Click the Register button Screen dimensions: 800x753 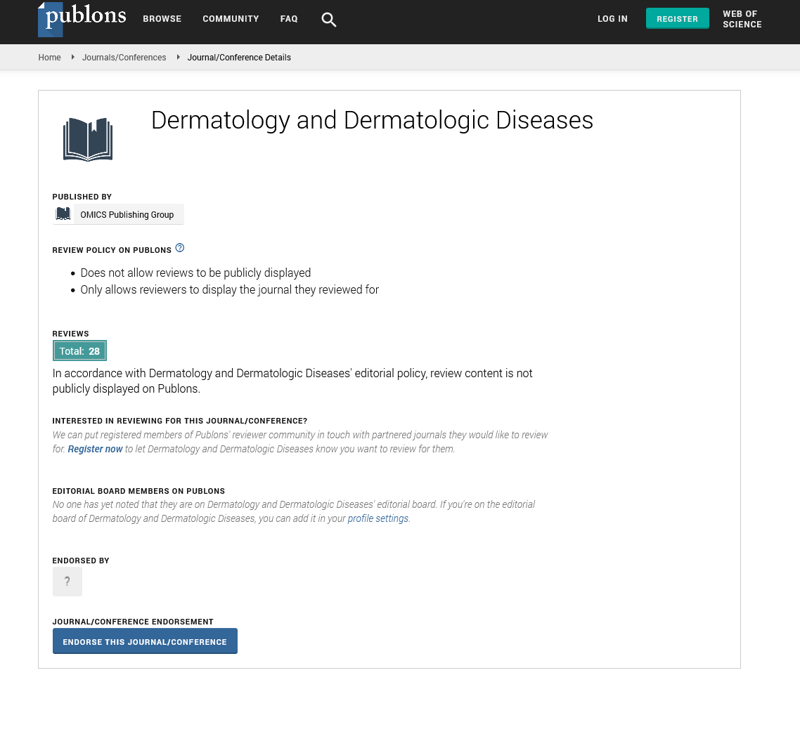coord(677,19)
